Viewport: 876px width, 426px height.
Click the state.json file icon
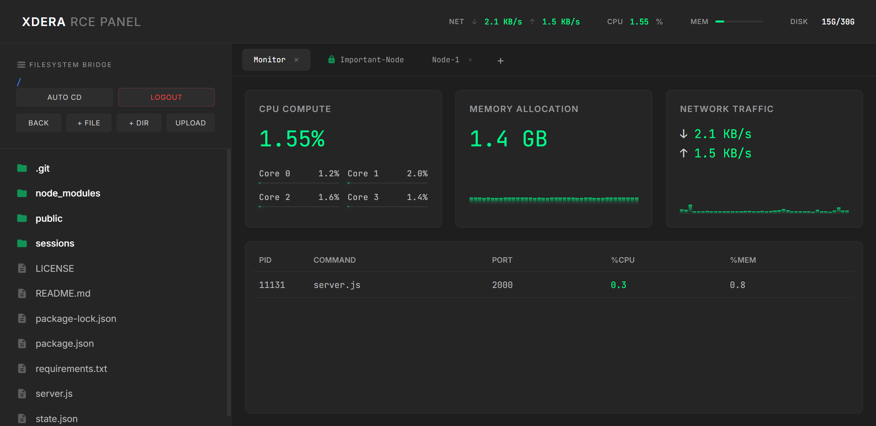22,419
